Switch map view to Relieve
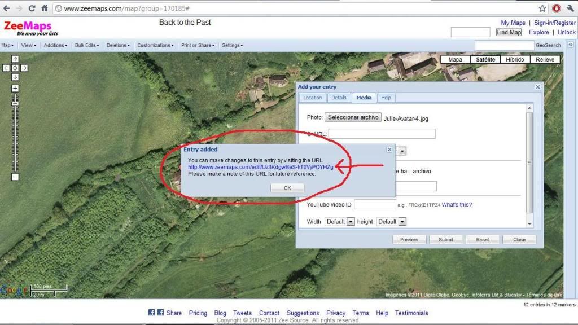 [545, 59]
